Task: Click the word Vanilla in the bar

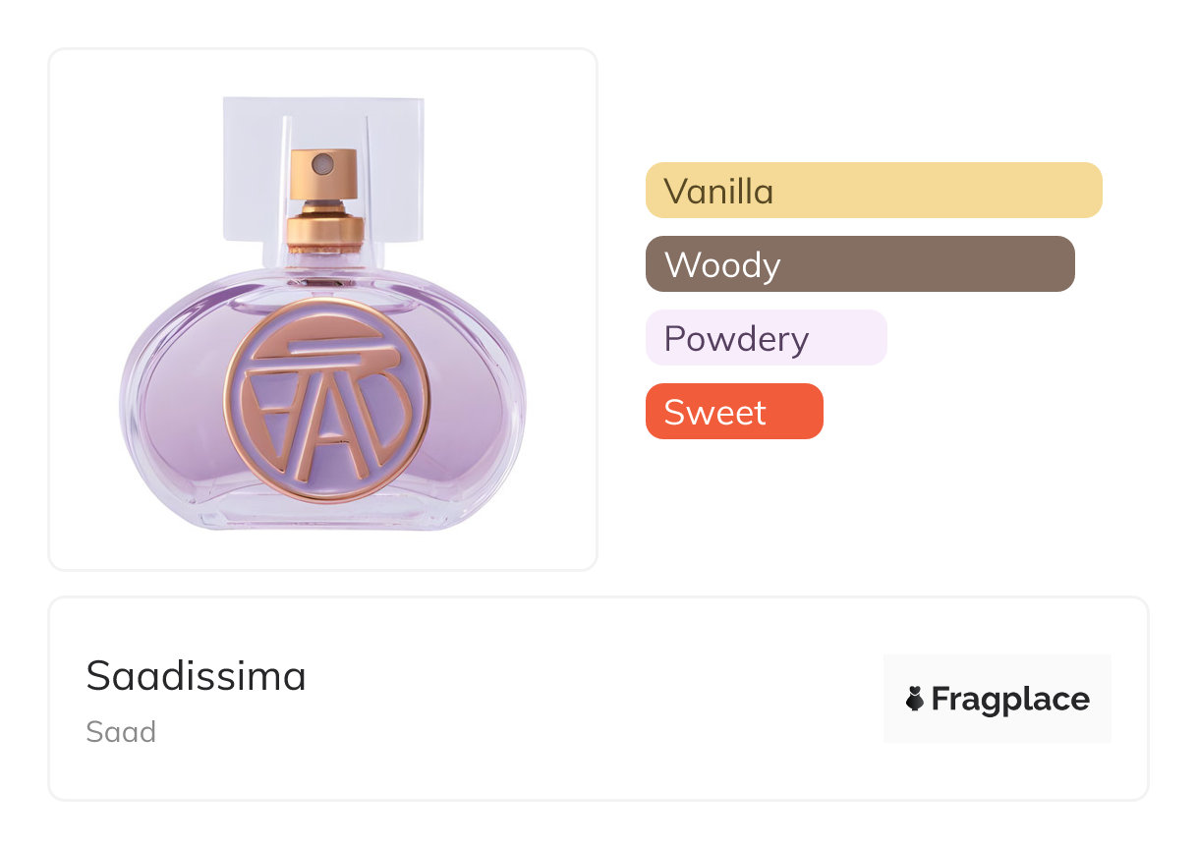Action: (718, 191)
